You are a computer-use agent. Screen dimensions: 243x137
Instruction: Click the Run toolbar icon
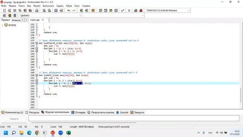click(x=106, y=11)
